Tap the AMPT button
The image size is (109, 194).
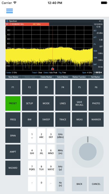tap(13, 152)
